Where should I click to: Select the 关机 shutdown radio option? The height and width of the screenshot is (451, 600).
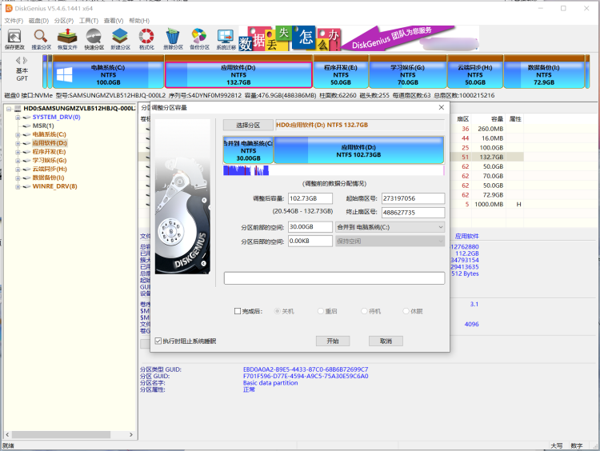point(278,311)
